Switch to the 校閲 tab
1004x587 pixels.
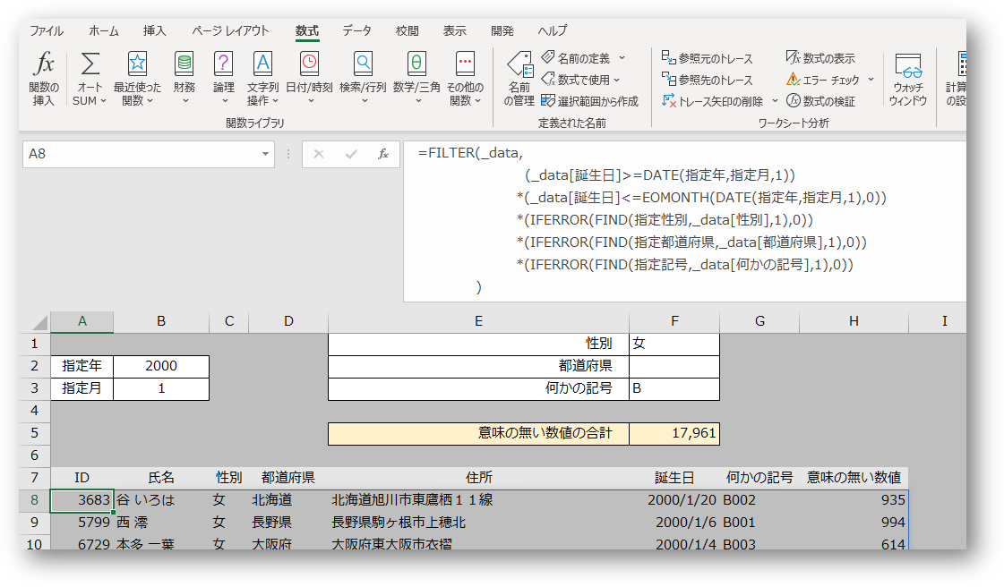408,30
